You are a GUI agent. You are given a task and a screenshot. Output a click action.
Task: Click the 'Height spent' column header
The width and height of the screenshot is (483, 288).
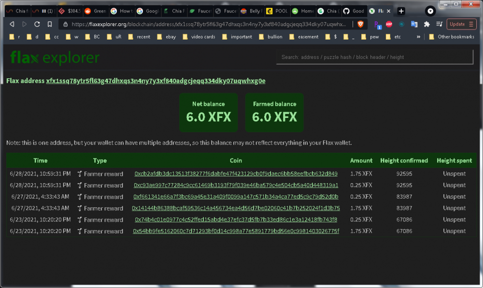click(x=454, y=160)
